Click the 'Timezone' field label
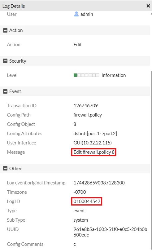152x252 pixels. (17, 192)
